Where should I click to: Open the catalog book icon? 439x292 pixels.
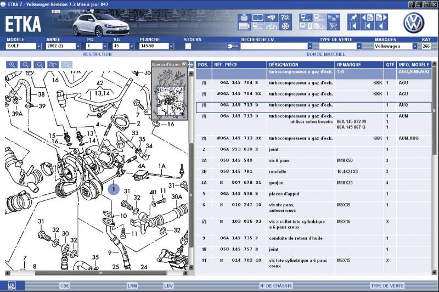click(x=257, y=18)
